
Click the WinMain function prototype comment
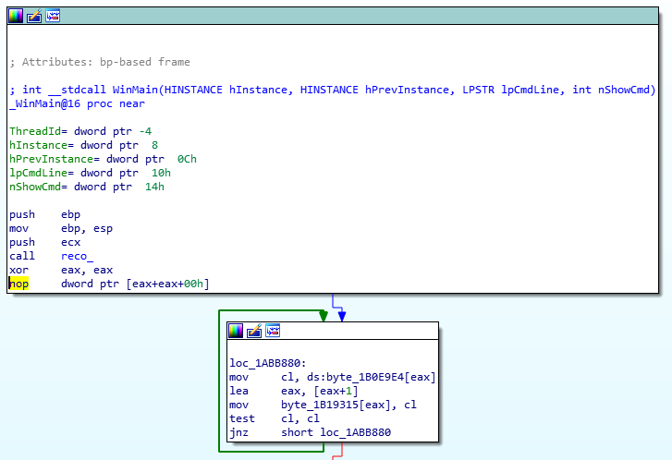tap(333, 90)
